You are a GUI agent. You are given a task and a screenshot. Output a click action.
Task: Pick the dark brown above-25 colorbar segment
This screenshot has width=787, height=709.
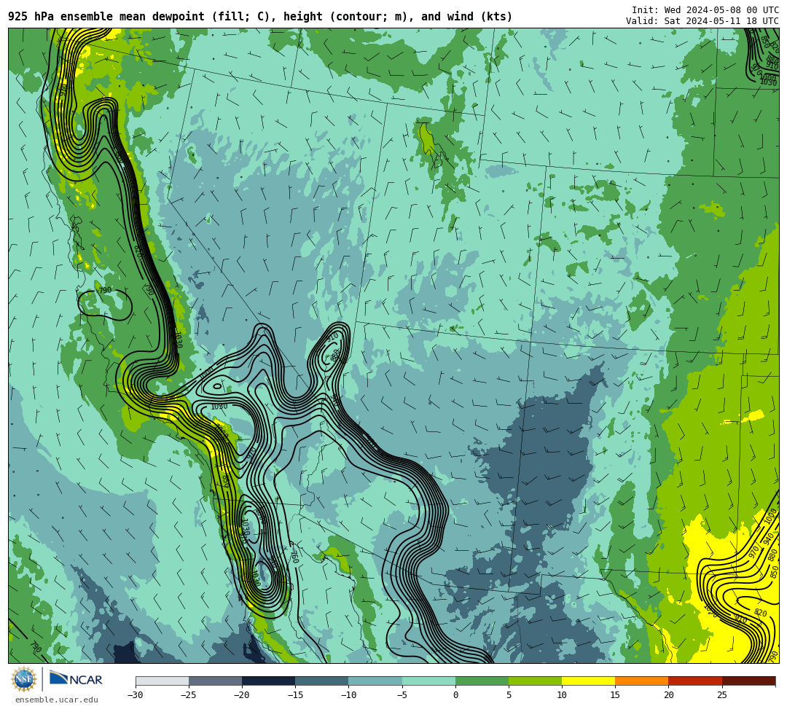tap(749, 681)
